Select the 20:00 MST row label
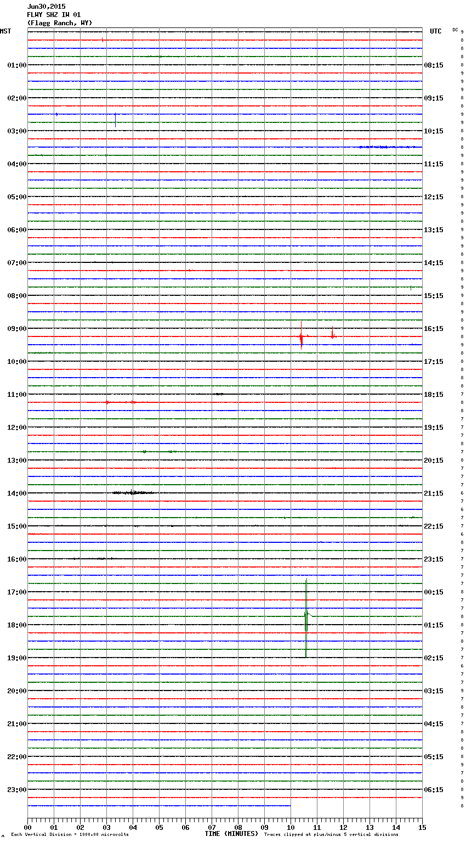466x842 pixels. pos(17,691)
